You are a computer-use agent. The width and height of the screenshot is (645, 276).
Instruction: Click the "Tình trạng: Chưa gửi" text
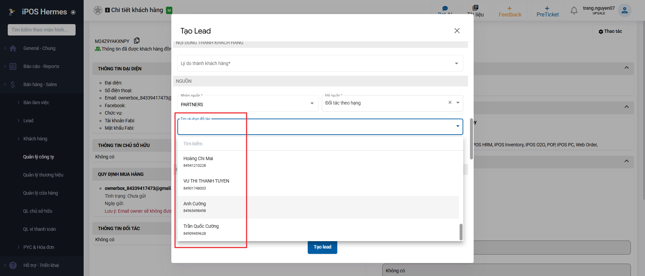tap(125, 196)
